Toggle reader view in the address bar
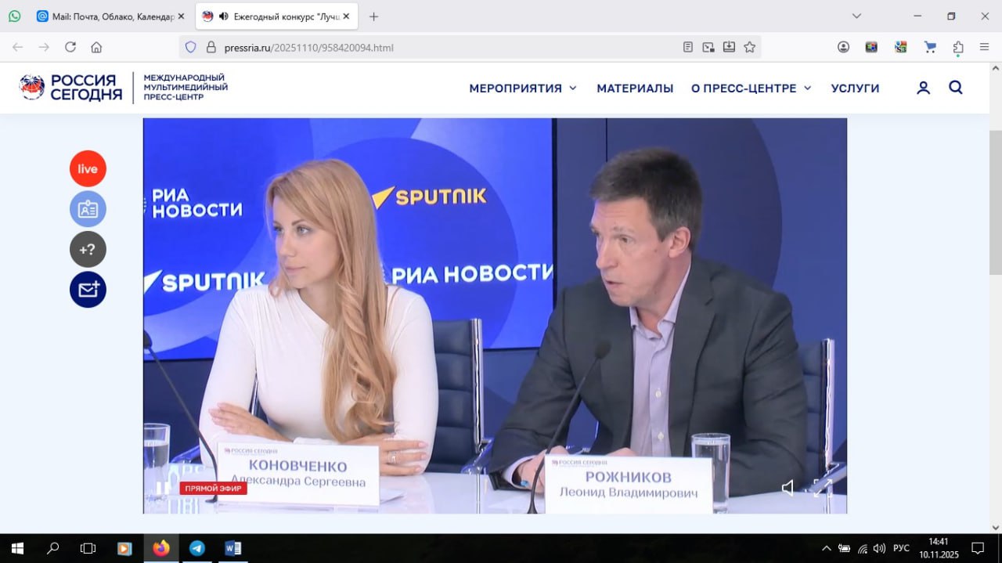 tap(688, 47)
